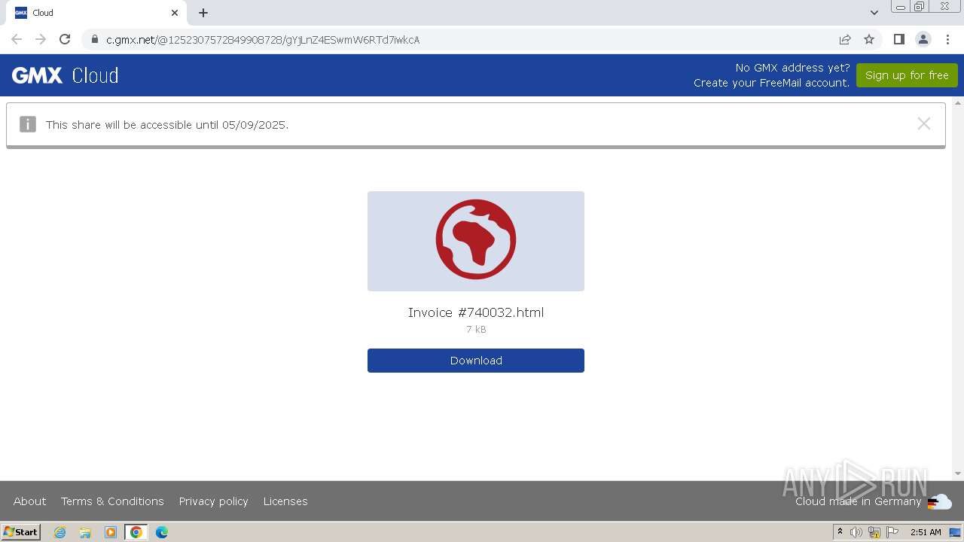Image resolution: width=964 pixels, height=542 pixels.
Task: Click the network tray icon
Action: pos(874,532)
